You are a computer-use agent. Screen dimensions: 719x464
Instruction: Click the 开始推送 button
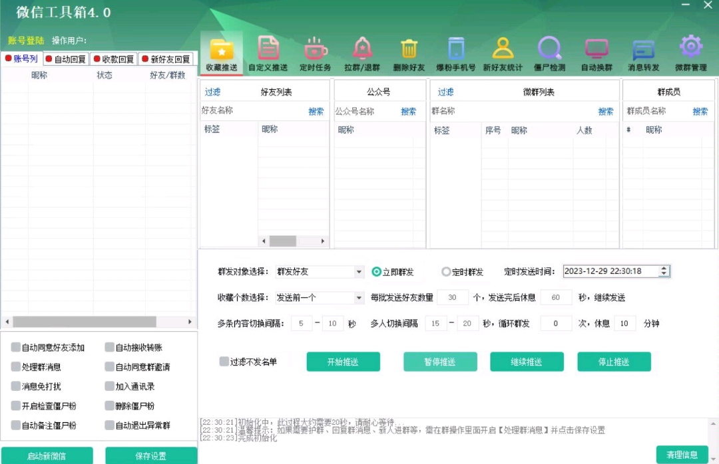click(x=343, y=362)
